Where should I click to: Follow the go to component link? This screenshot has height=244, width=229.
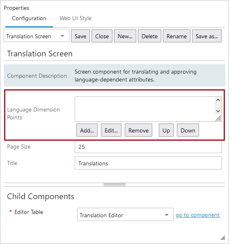[197, 215]
